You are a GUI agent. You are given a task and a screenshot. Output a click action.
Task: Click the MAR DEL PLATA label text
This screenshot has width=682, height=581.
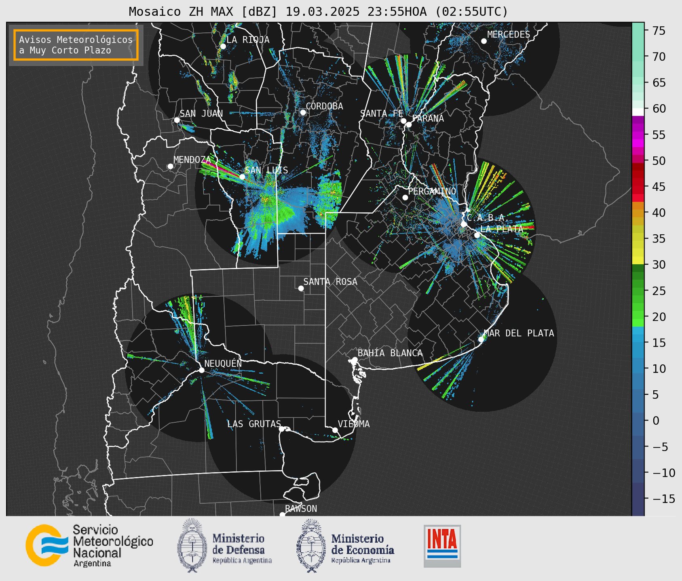[519, 333]
